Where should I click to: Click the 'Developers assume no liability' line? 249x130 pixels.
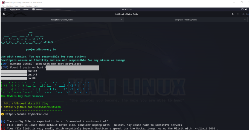tap(64, 60)
